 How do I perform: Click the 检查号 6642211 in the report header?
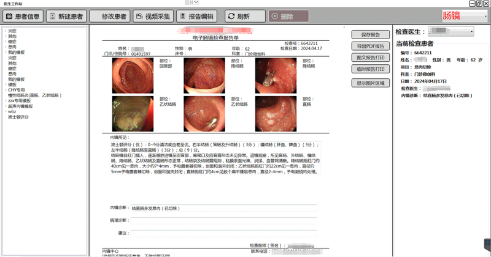pyautogui.click(x=301, y=43)
